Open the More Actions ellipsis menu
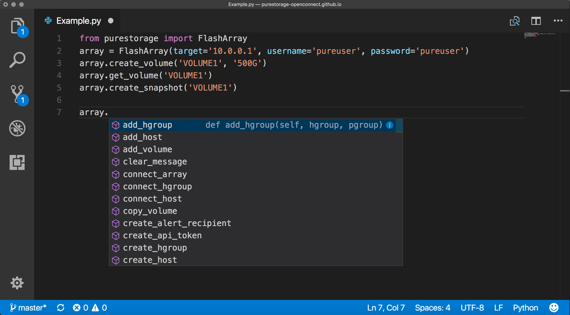 coord(558,21)
